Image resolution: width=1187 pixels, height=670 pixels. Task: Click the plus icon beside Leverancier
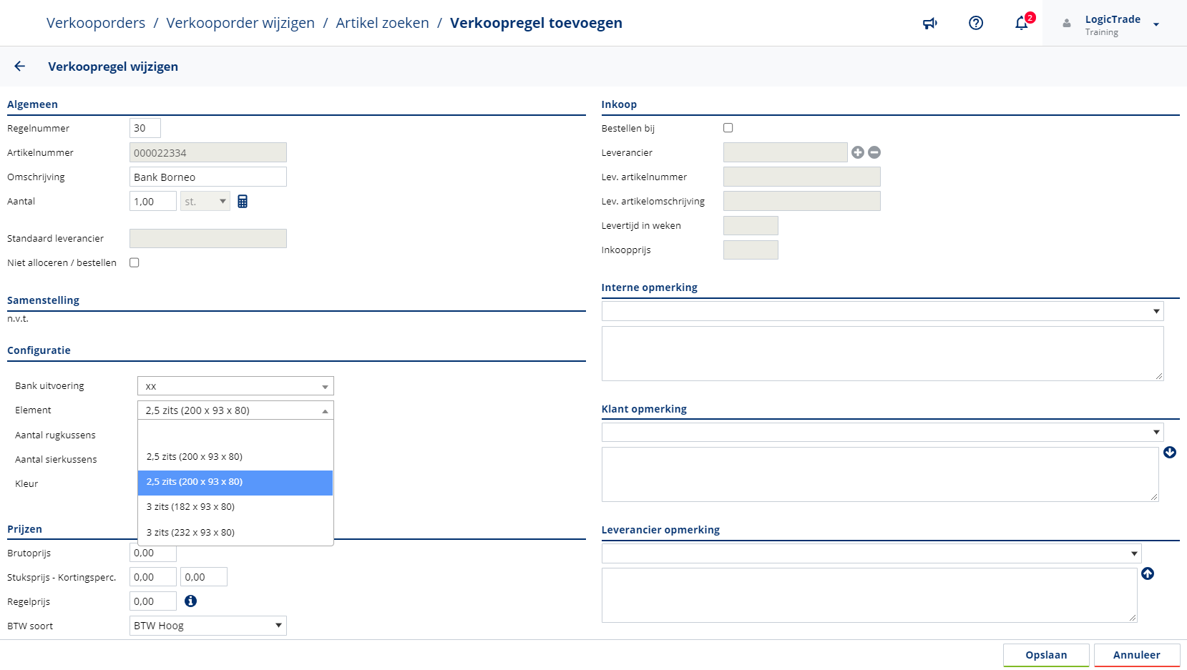click(x=857, y=152)
